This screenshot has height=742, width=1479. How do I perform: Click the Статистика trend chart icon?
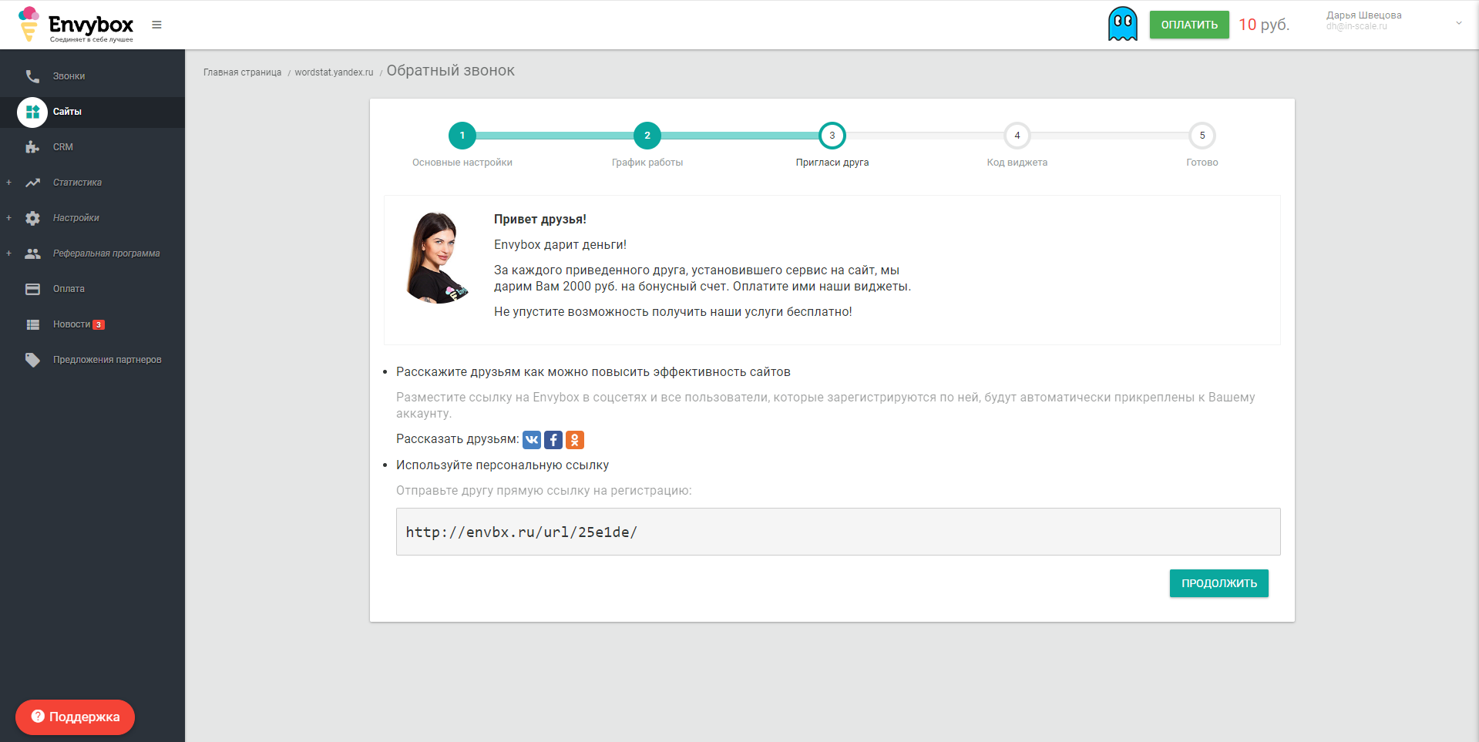tap(32, 183)
